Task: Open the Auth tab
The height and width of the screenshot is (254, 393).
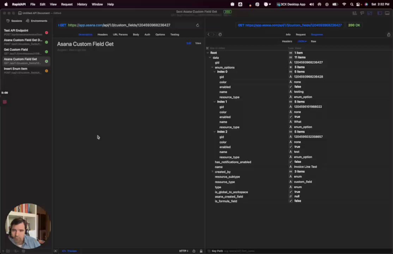Action: 147,35
